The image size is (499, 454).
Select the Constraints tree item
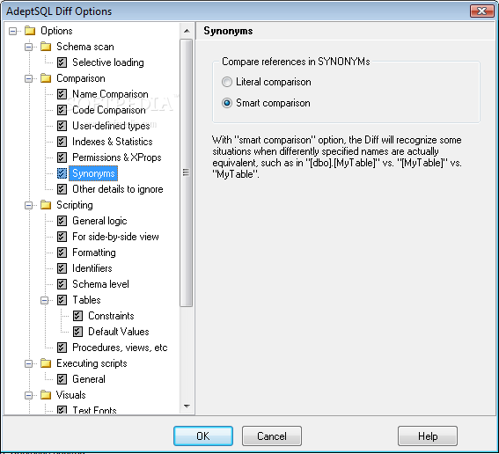tap(111, 316)
